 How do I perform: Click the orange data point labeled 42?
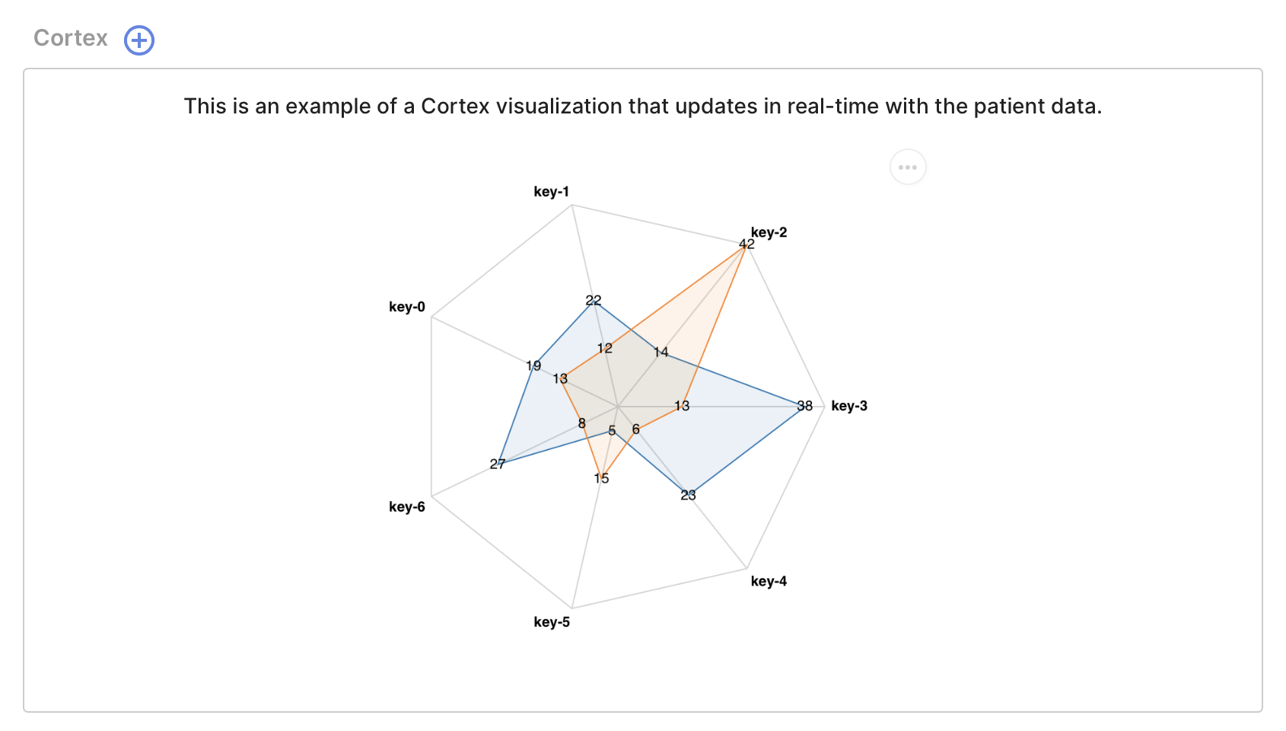click(746, 244)
